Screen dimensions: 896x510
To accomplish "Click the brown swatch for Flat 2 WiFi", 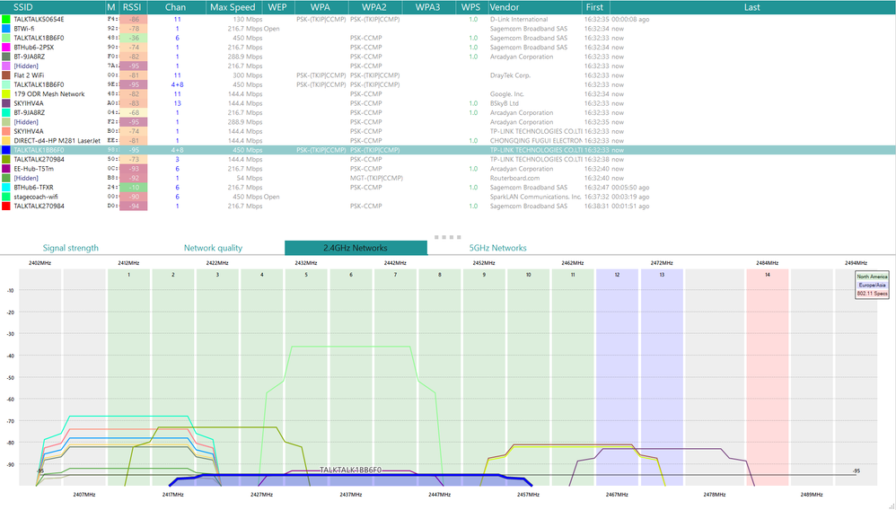I will [x=5, y=75].
